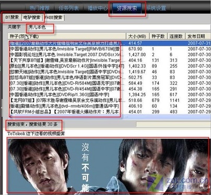Click the ToTolook 边下边看的视频盛宴 caption

point(36,134)
